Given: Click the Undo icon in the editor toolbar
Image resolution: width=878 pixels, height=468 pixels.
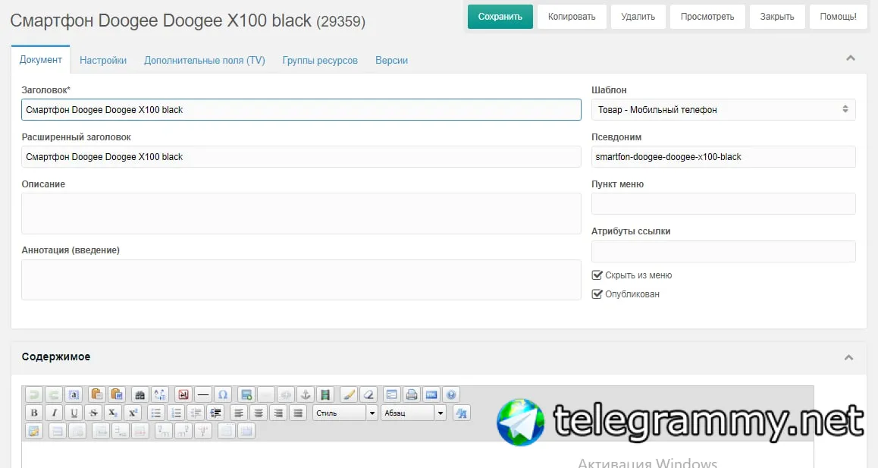Looking at the screenshot, I should click(x=34, y=395).
